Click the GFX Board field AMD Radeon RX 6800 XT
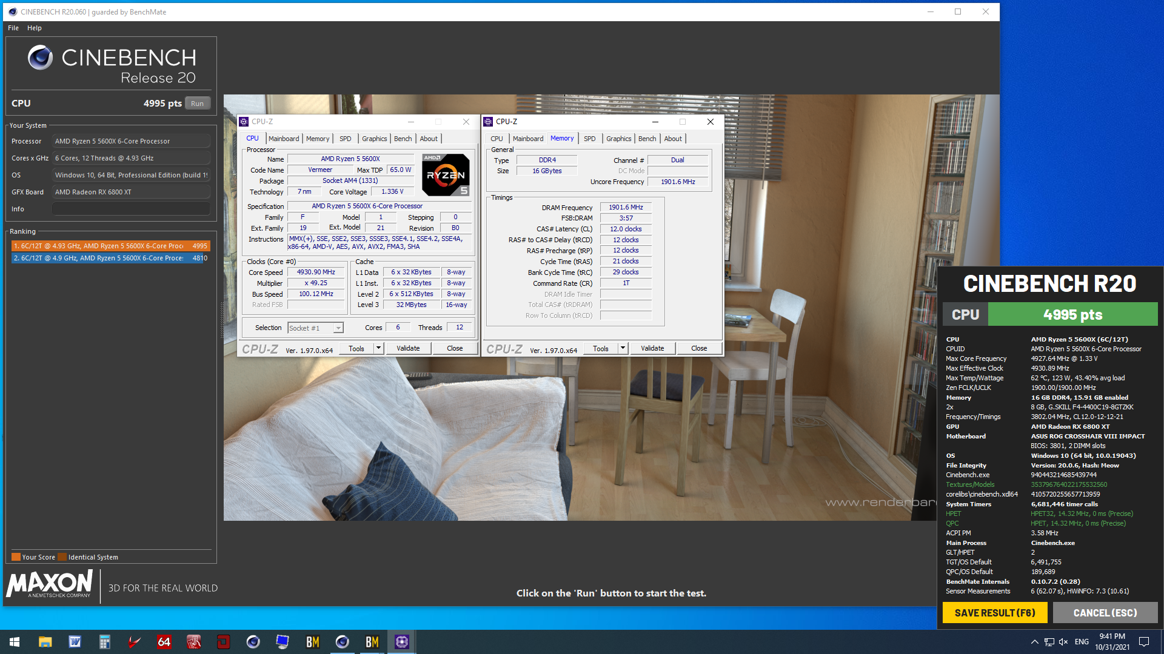1164x654 pixels. [131, 192]
